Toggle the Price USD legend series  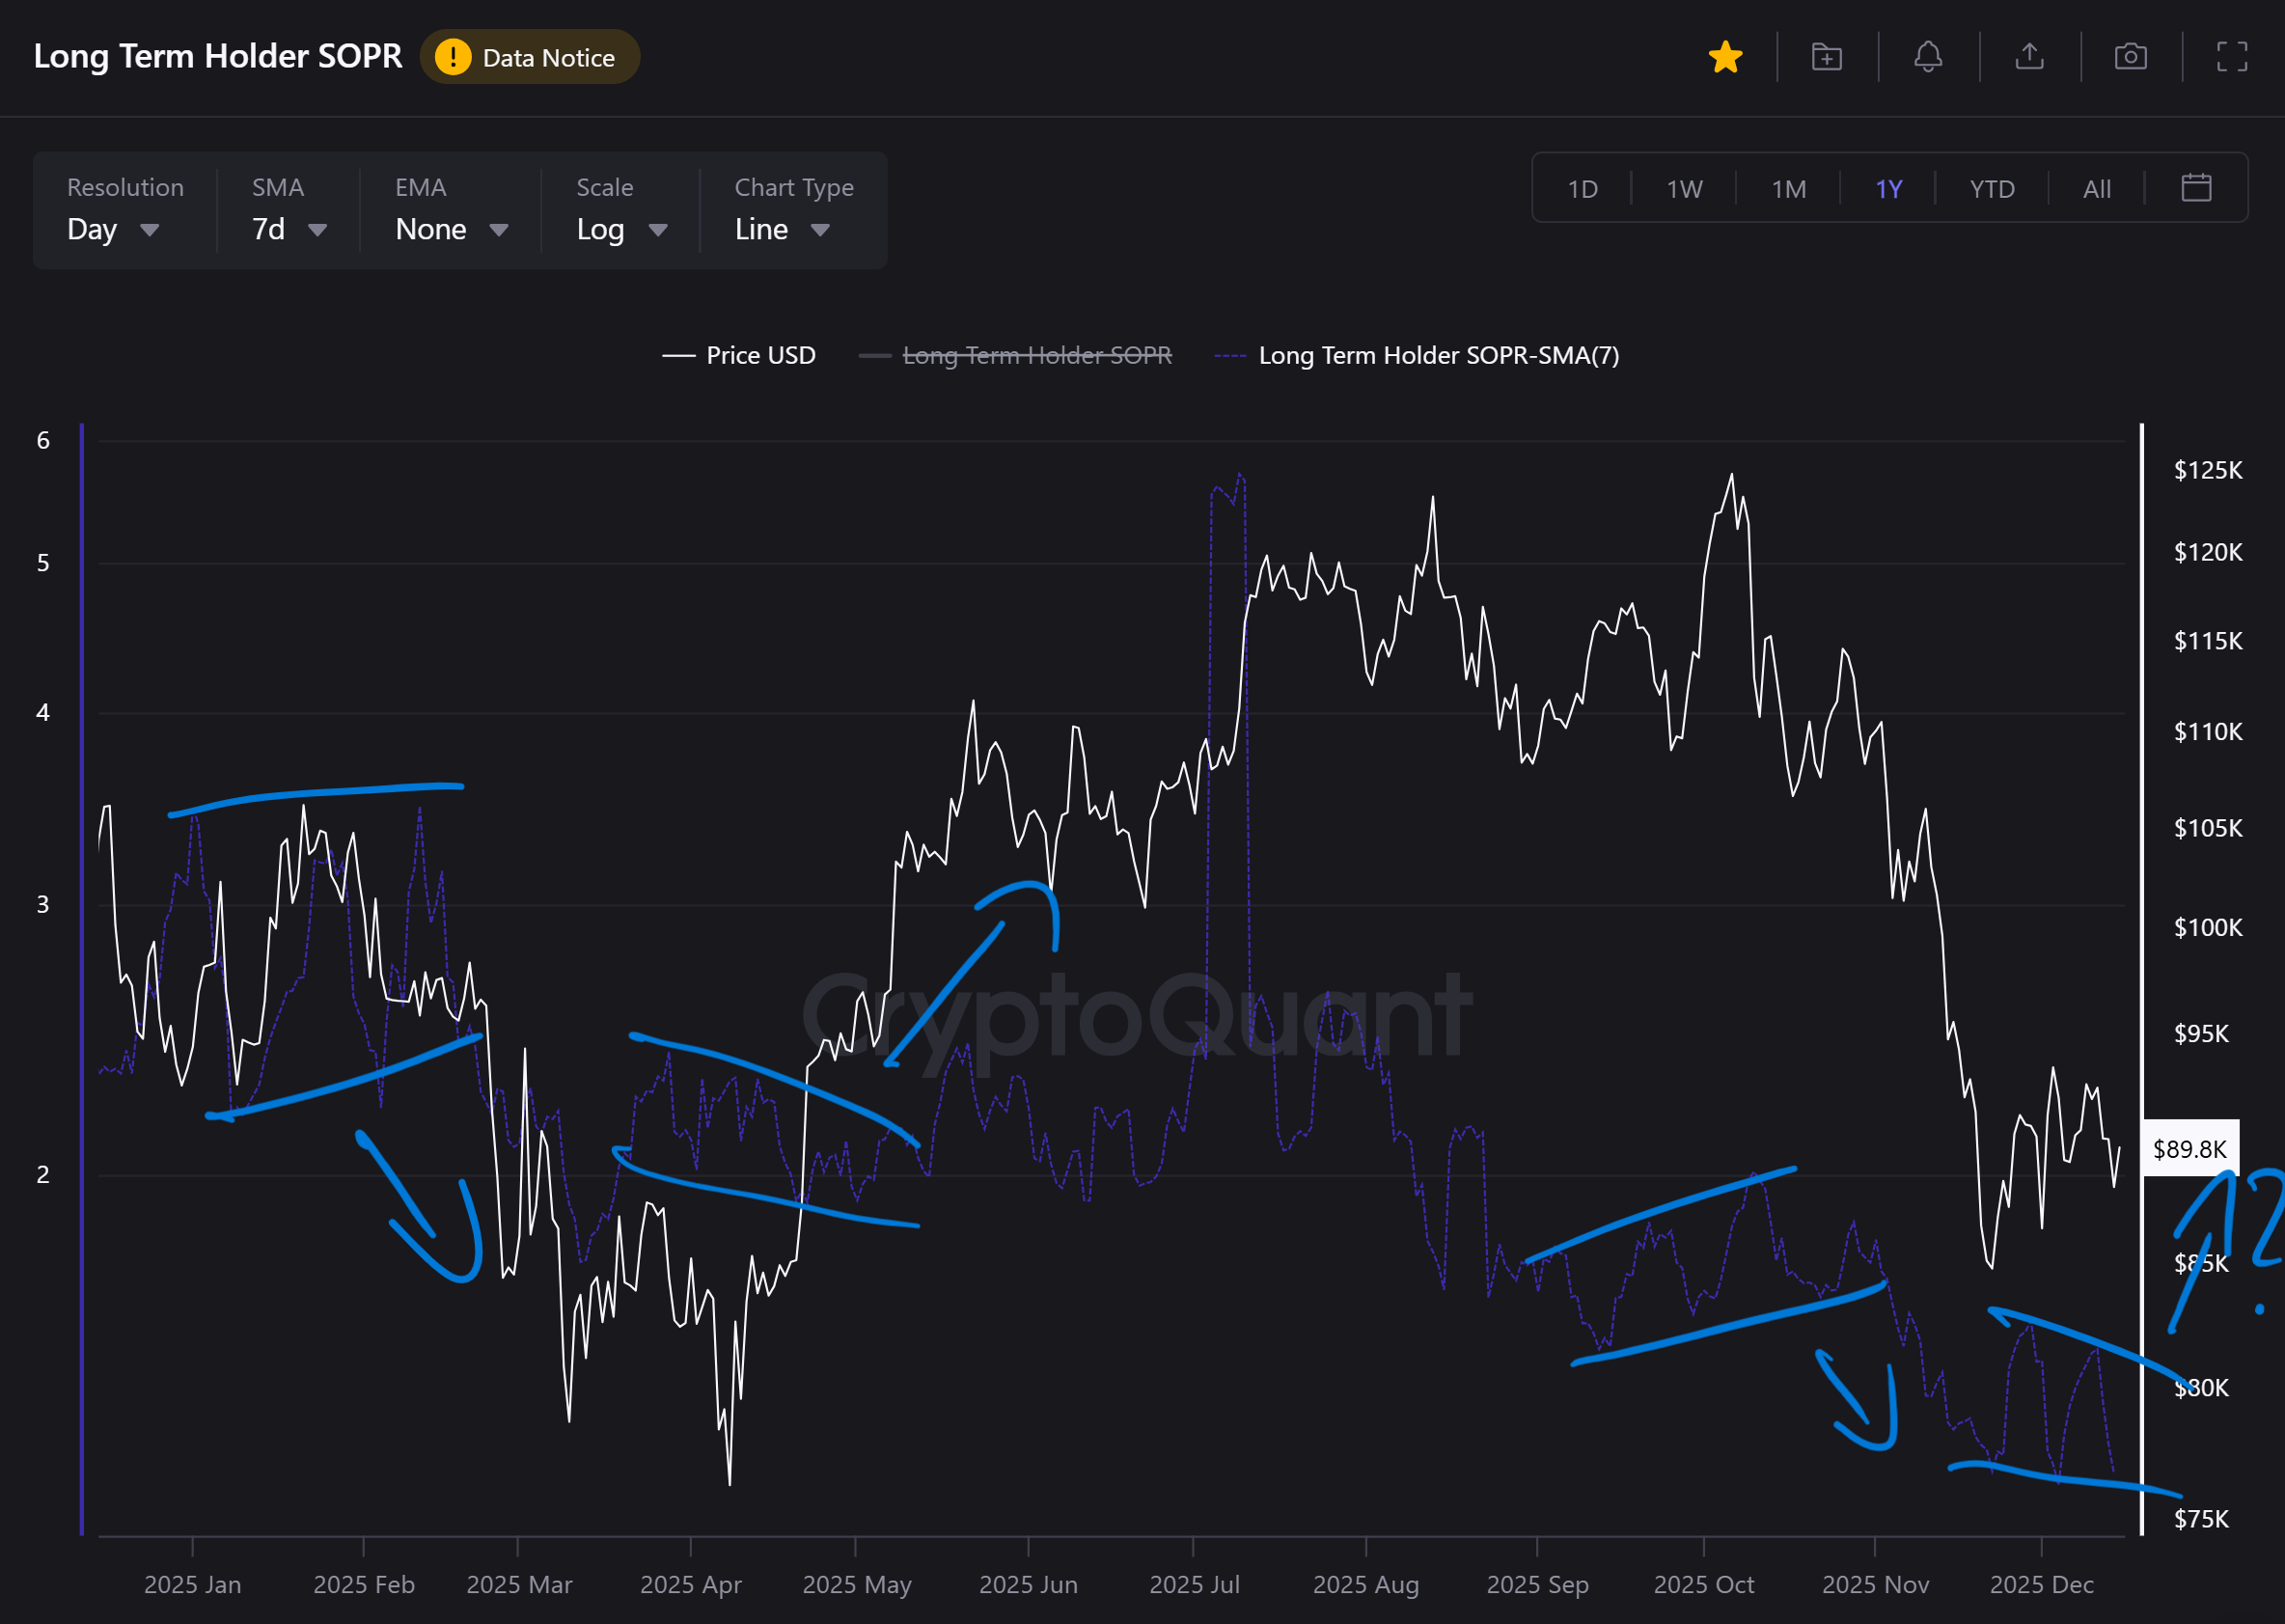740,356
